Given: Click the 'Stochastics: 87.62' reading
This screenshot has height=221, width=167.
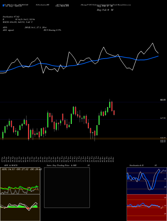Looking at the screenshot, I should click(x=11, y=17).
